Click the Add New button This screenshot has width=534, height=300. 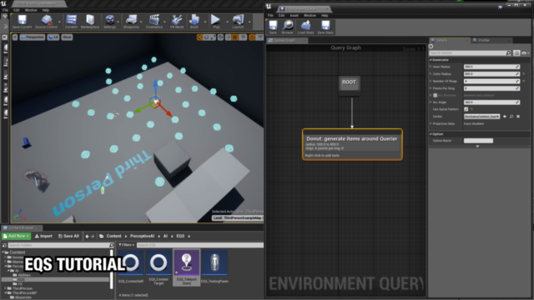pos(17,236)
